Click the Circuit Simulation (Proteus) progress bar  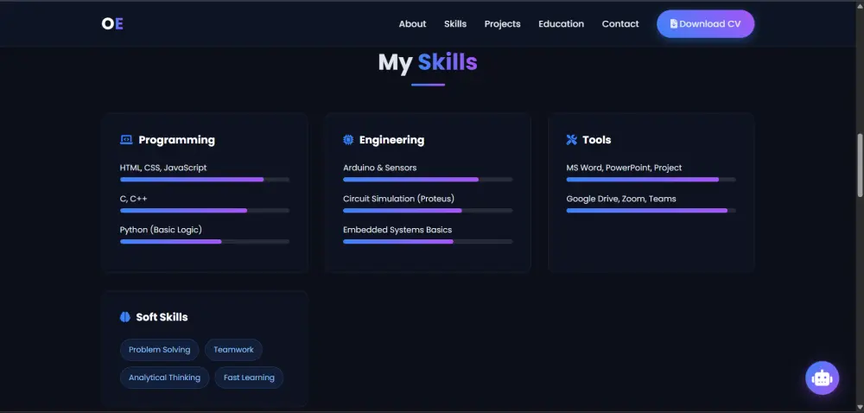click(x=428, y=210)
